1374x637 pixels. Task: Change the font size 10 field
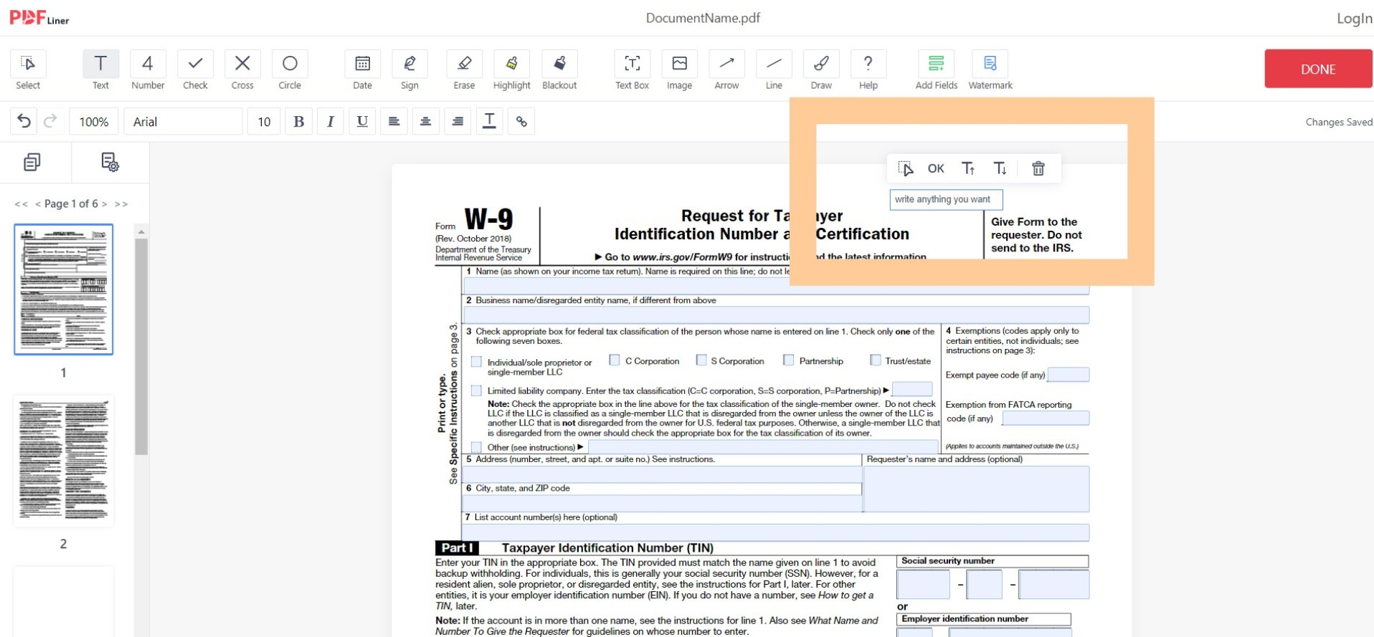coord(264,121)
